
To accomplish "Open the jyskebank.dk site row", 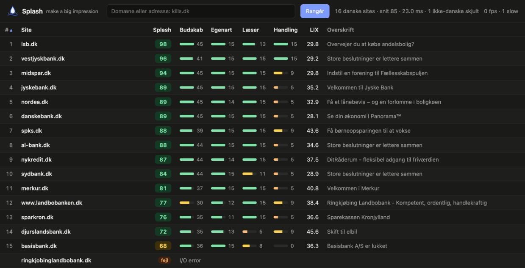I will [262, 87].
